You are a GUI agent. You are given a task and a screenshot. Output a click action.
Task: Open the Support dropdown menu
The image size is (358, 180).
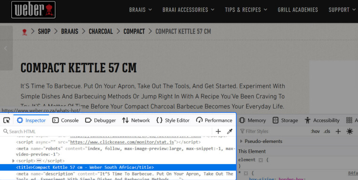click(342, 10)
